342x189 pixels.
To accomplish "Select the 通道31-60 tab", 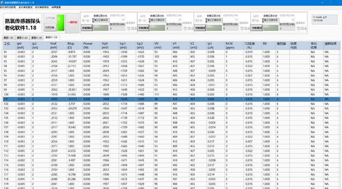I will click(x=22, y=38).
